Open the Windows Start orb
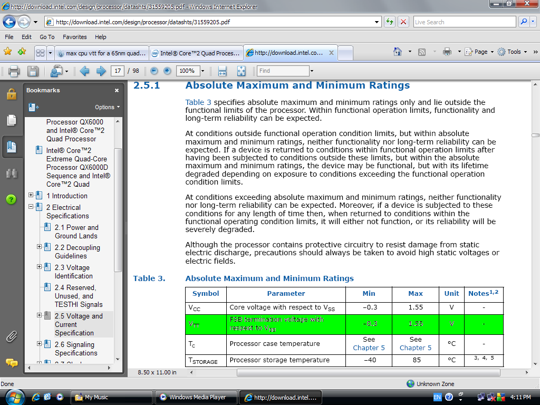540x405 pixels. pos(15,397)
